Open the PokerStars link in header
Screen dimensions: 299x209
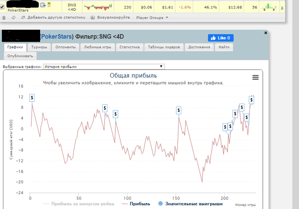[57, 36]
